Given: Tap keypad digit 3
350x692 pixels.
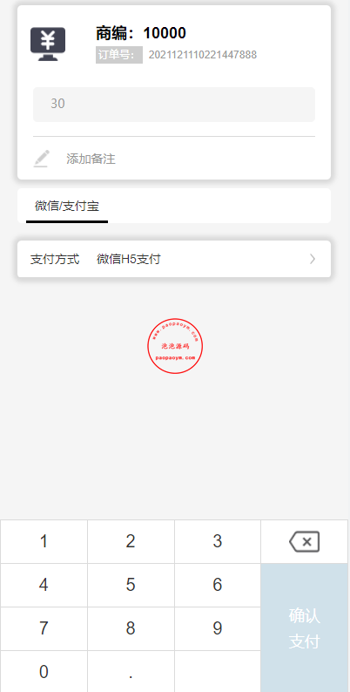Looking at the screenshot, I should click(x=218, y=541).
